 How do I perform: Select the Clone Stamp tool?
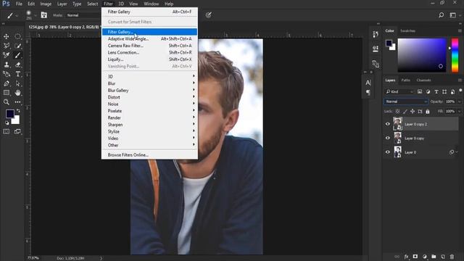coord(7,65)
